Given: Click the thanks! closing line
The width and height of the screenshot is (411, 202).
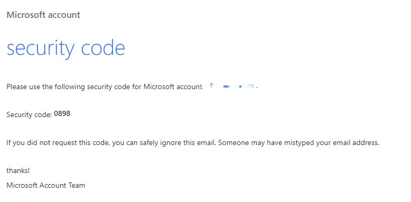Looking at the screenshot, I should tap(18, 170).
